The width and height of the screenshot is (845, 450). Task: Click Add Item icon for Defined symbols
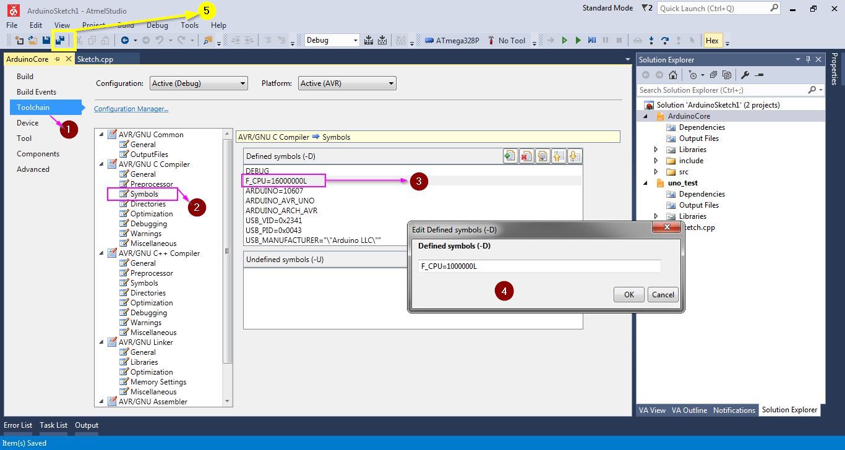pos(510,156)
